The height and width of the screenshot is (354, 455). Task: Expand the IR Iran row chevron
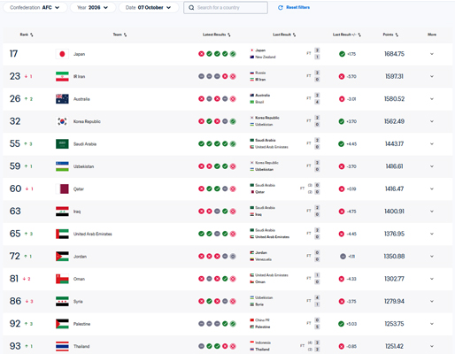pyautogui.click(x=432, y=76)
